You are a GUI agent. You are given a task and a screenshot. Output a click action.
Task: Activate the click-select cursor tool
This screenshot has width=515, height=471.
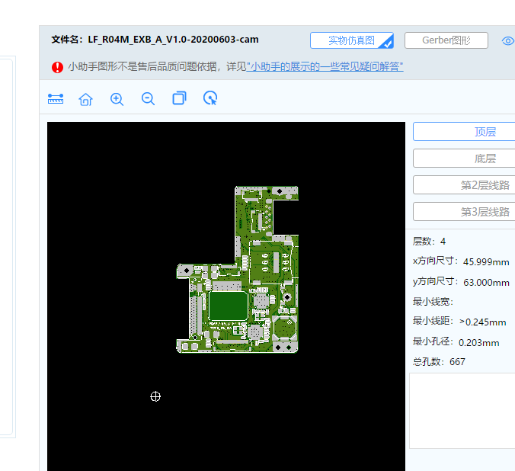pos(210,98)
